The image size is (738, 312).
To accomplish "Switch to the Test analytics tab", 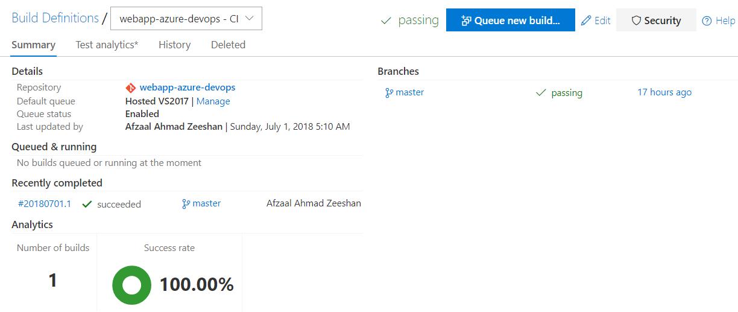I will 107,45.
